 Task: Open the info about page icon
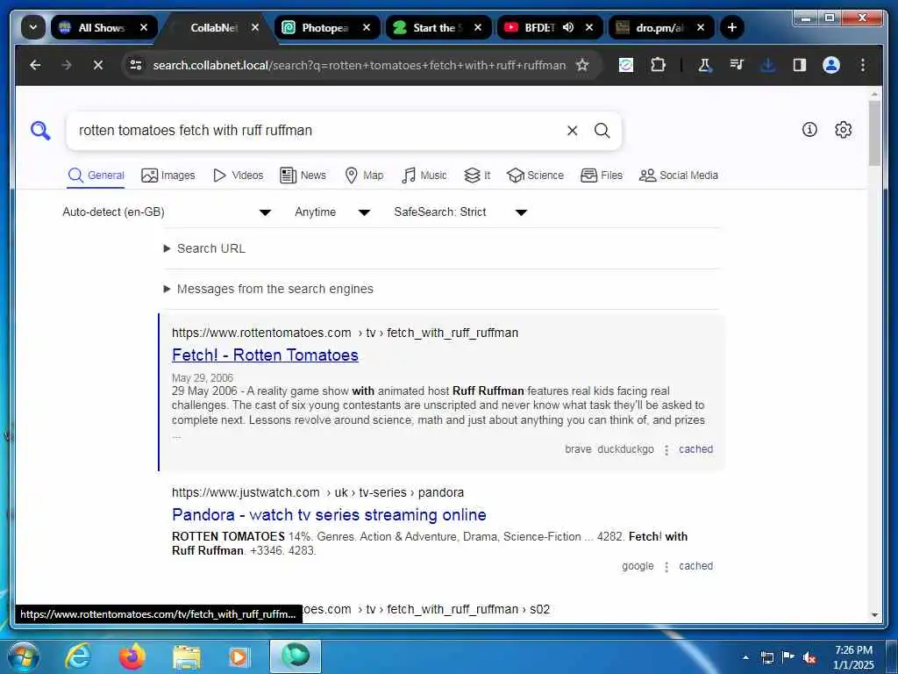click(x=809, y=130)
